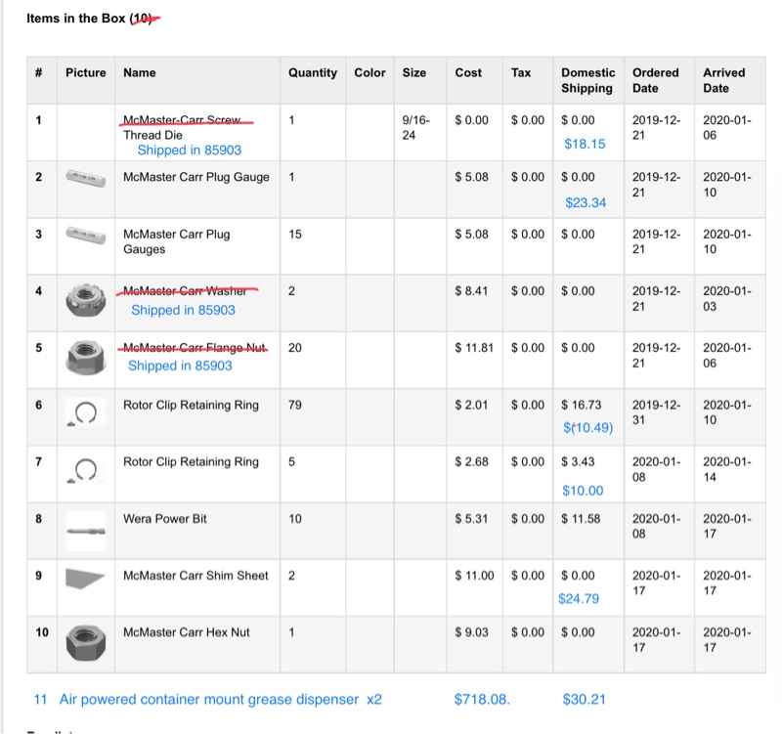Image resolution: width=782 pixels, height=734 pixels.
Task: Select the Wera Power Bit item name
Action: pos(165,519)
